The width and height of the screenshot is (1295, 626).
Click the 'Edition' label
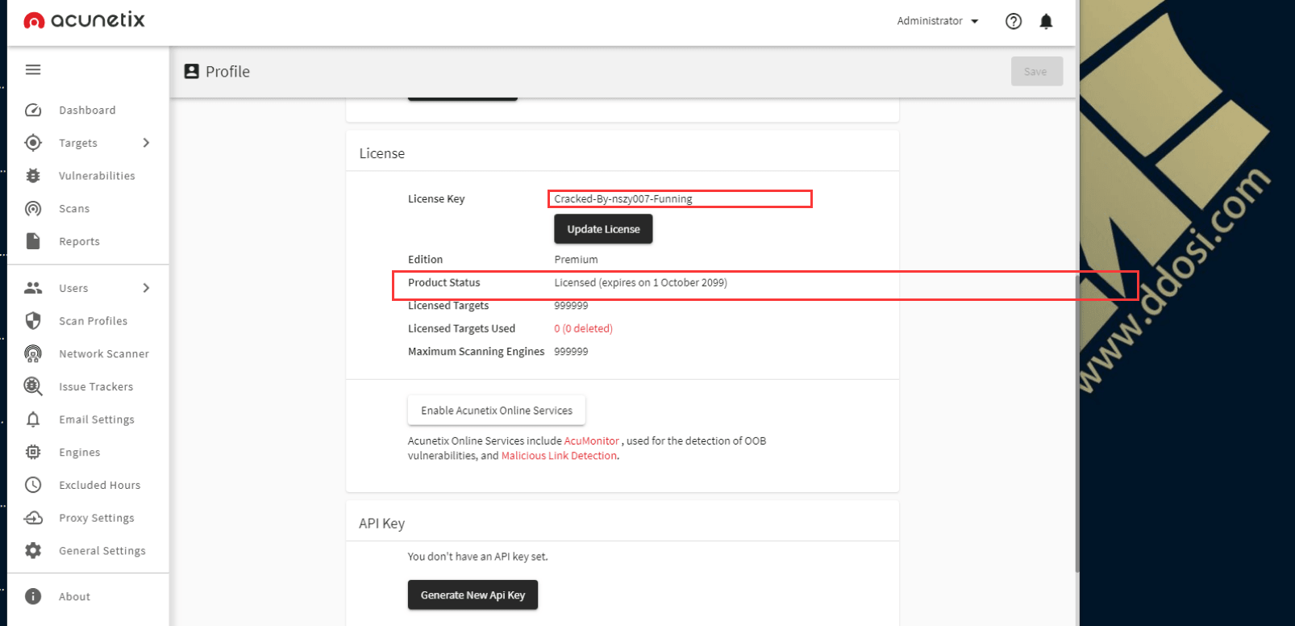(425, 260)
